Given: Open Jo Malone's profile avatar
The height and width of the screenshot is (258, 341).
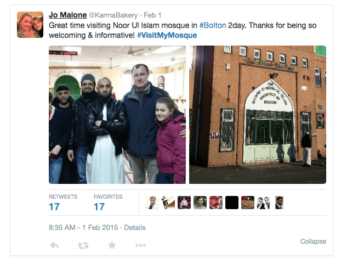Looking at the screenshot, I should 30,25.
